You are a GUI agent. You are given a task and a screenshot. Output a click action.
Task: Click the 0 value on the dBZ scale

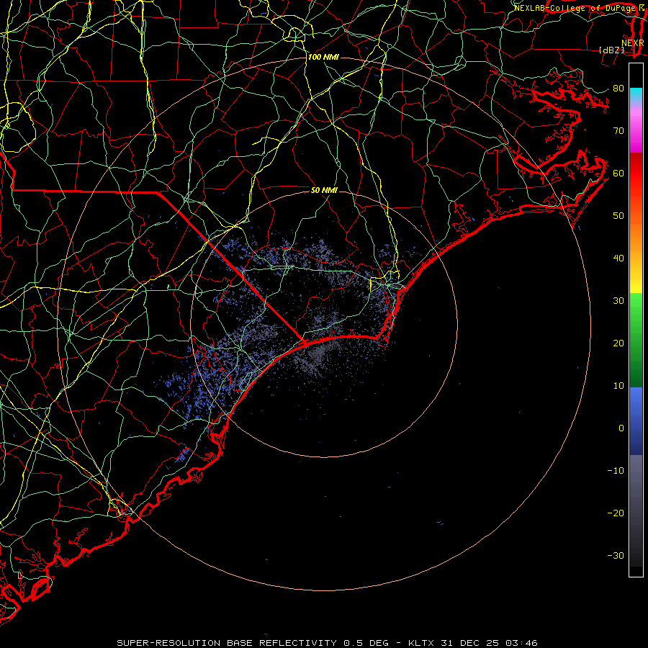coord(621,428)
